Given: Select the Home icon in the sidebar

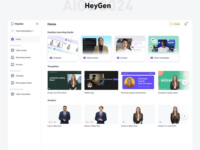Looking at the screenshot, I should (x=12, y=39).
